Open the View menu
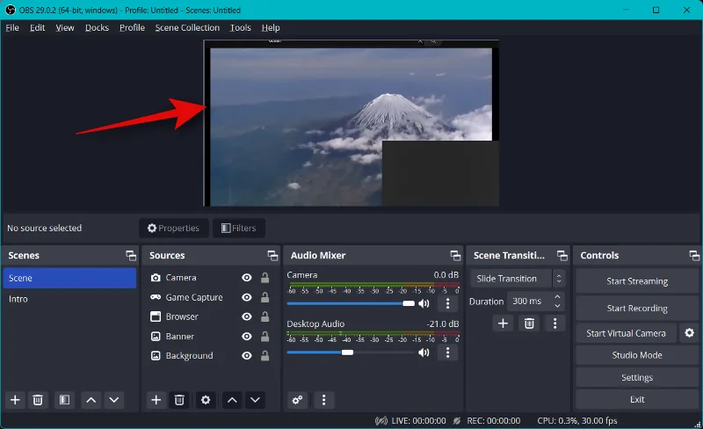This screenshot has height=429, width=703. [64, 28]
